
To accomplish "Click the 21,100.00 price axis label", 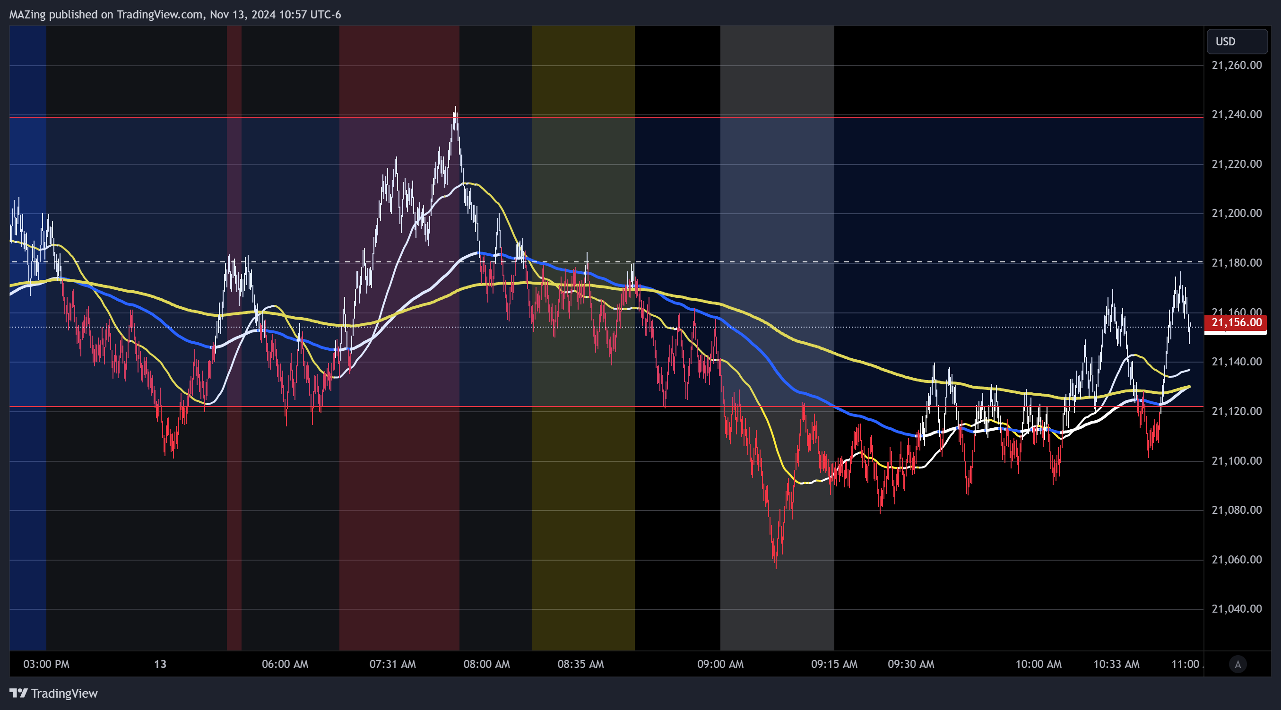I will 1237,461.
